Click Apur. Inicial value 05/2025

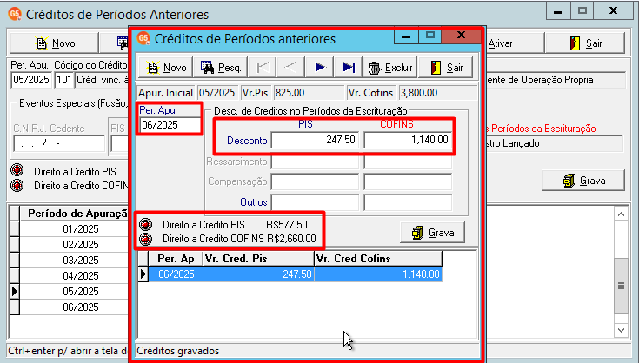pos(217,93)
